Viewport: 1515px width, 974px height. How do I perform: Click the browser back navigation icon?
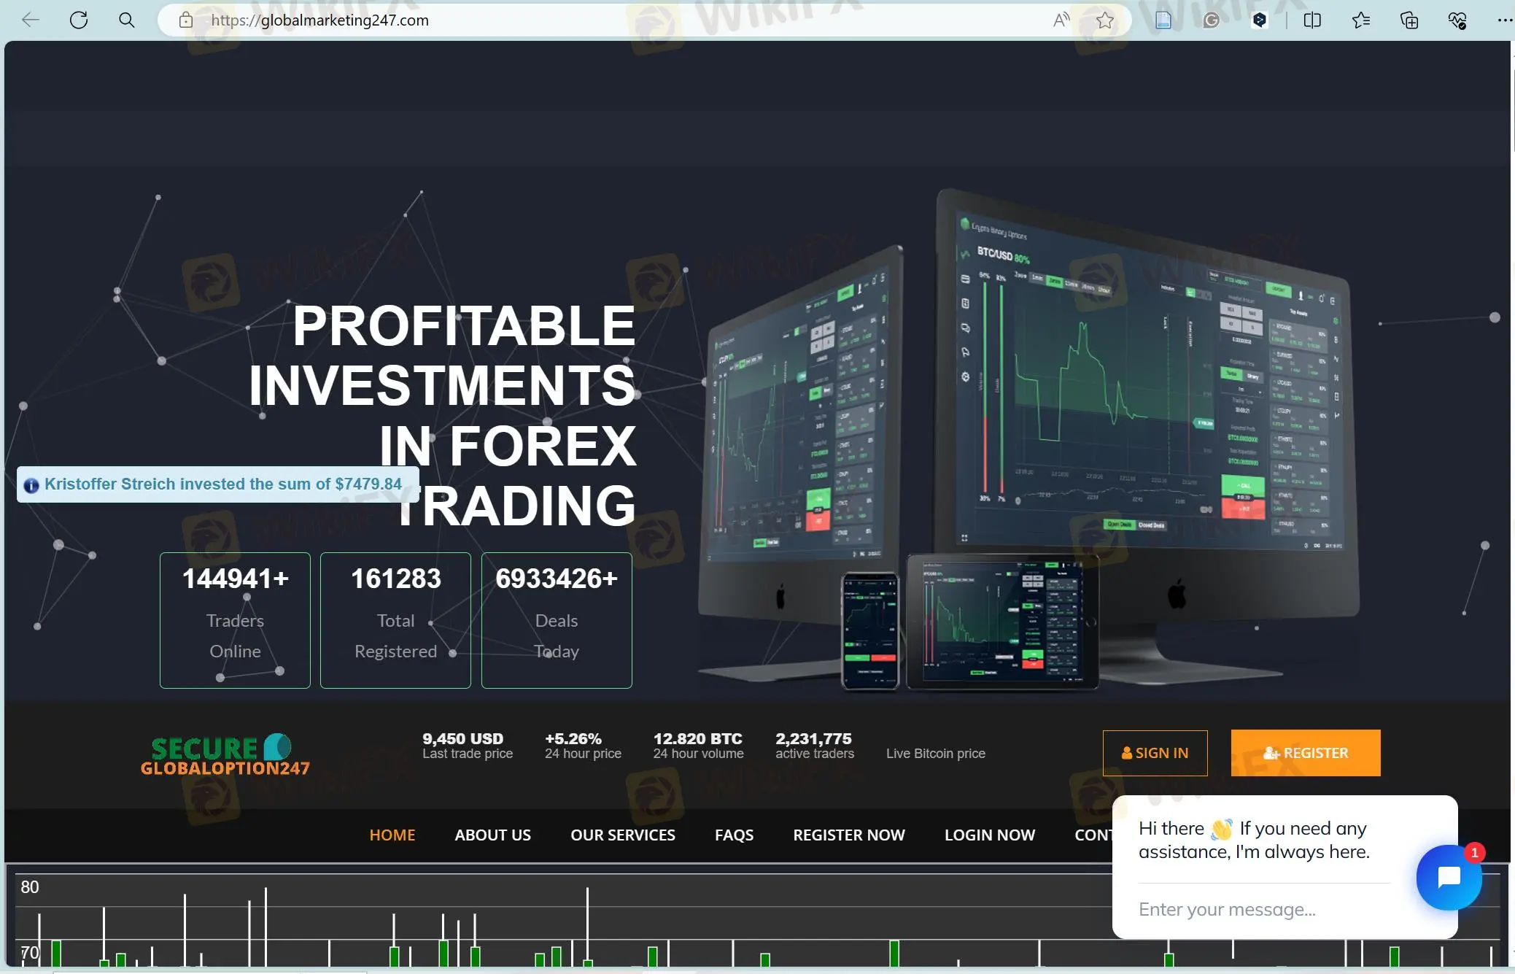click(30, 20)
